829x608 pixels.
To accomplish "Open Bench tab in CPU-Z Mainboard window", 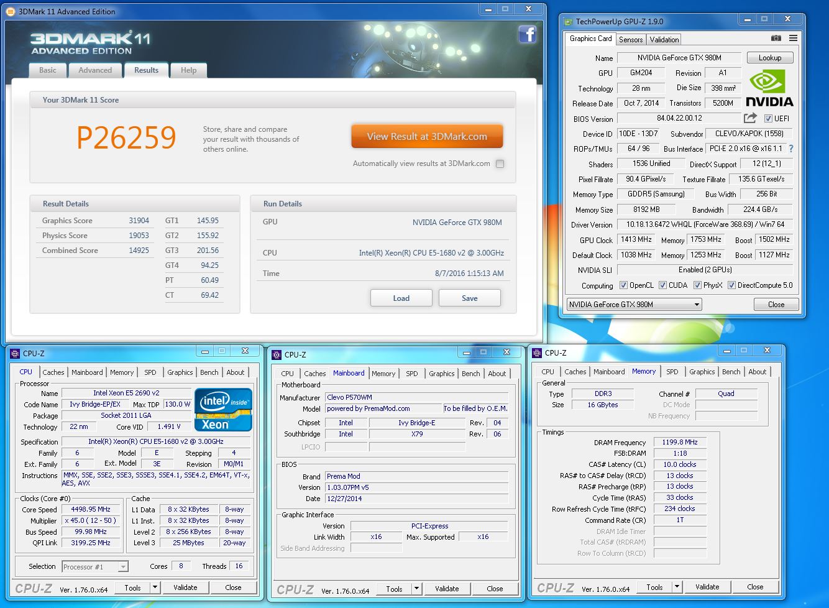I will tap(471, 374).
